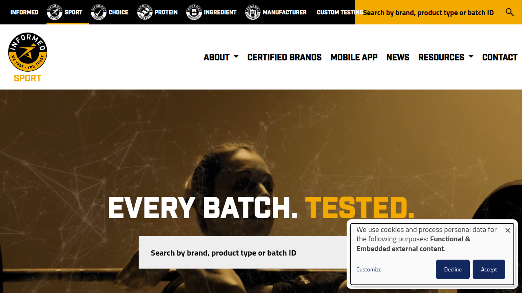The width and height of the screenshot is (522, 293).
Task: Expand the Resources menu arrow
Action: [471, 57]
